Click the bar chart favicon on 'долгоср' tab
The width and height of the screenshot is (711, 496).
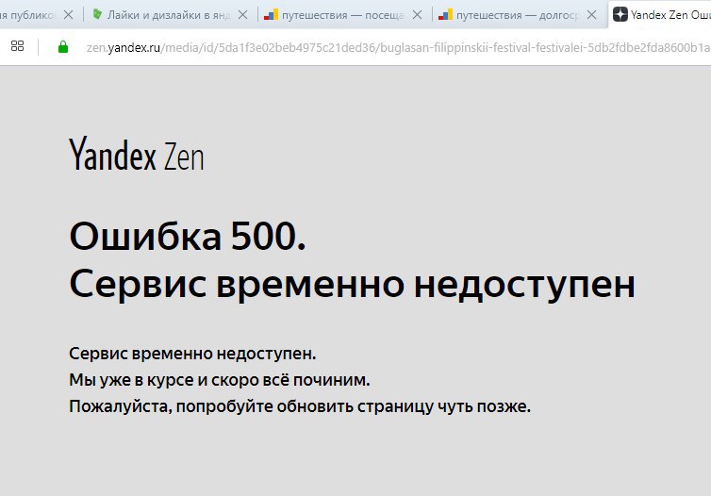pos(446,15)
